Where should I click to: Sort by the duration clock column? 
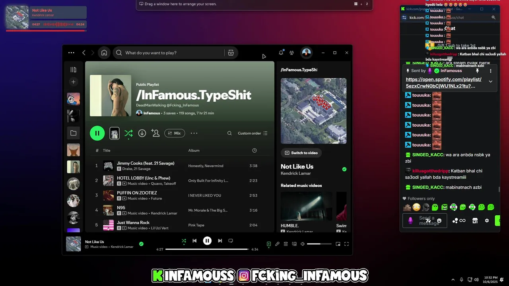(x=254, y=150)
